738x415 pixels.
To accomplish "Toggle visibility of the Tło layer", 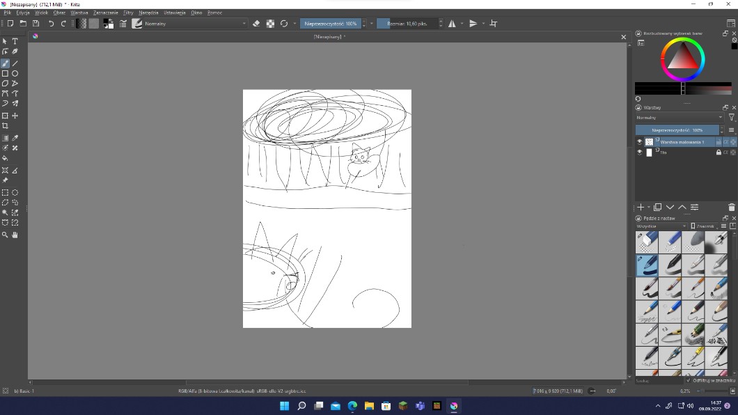I will click(640, 152).
